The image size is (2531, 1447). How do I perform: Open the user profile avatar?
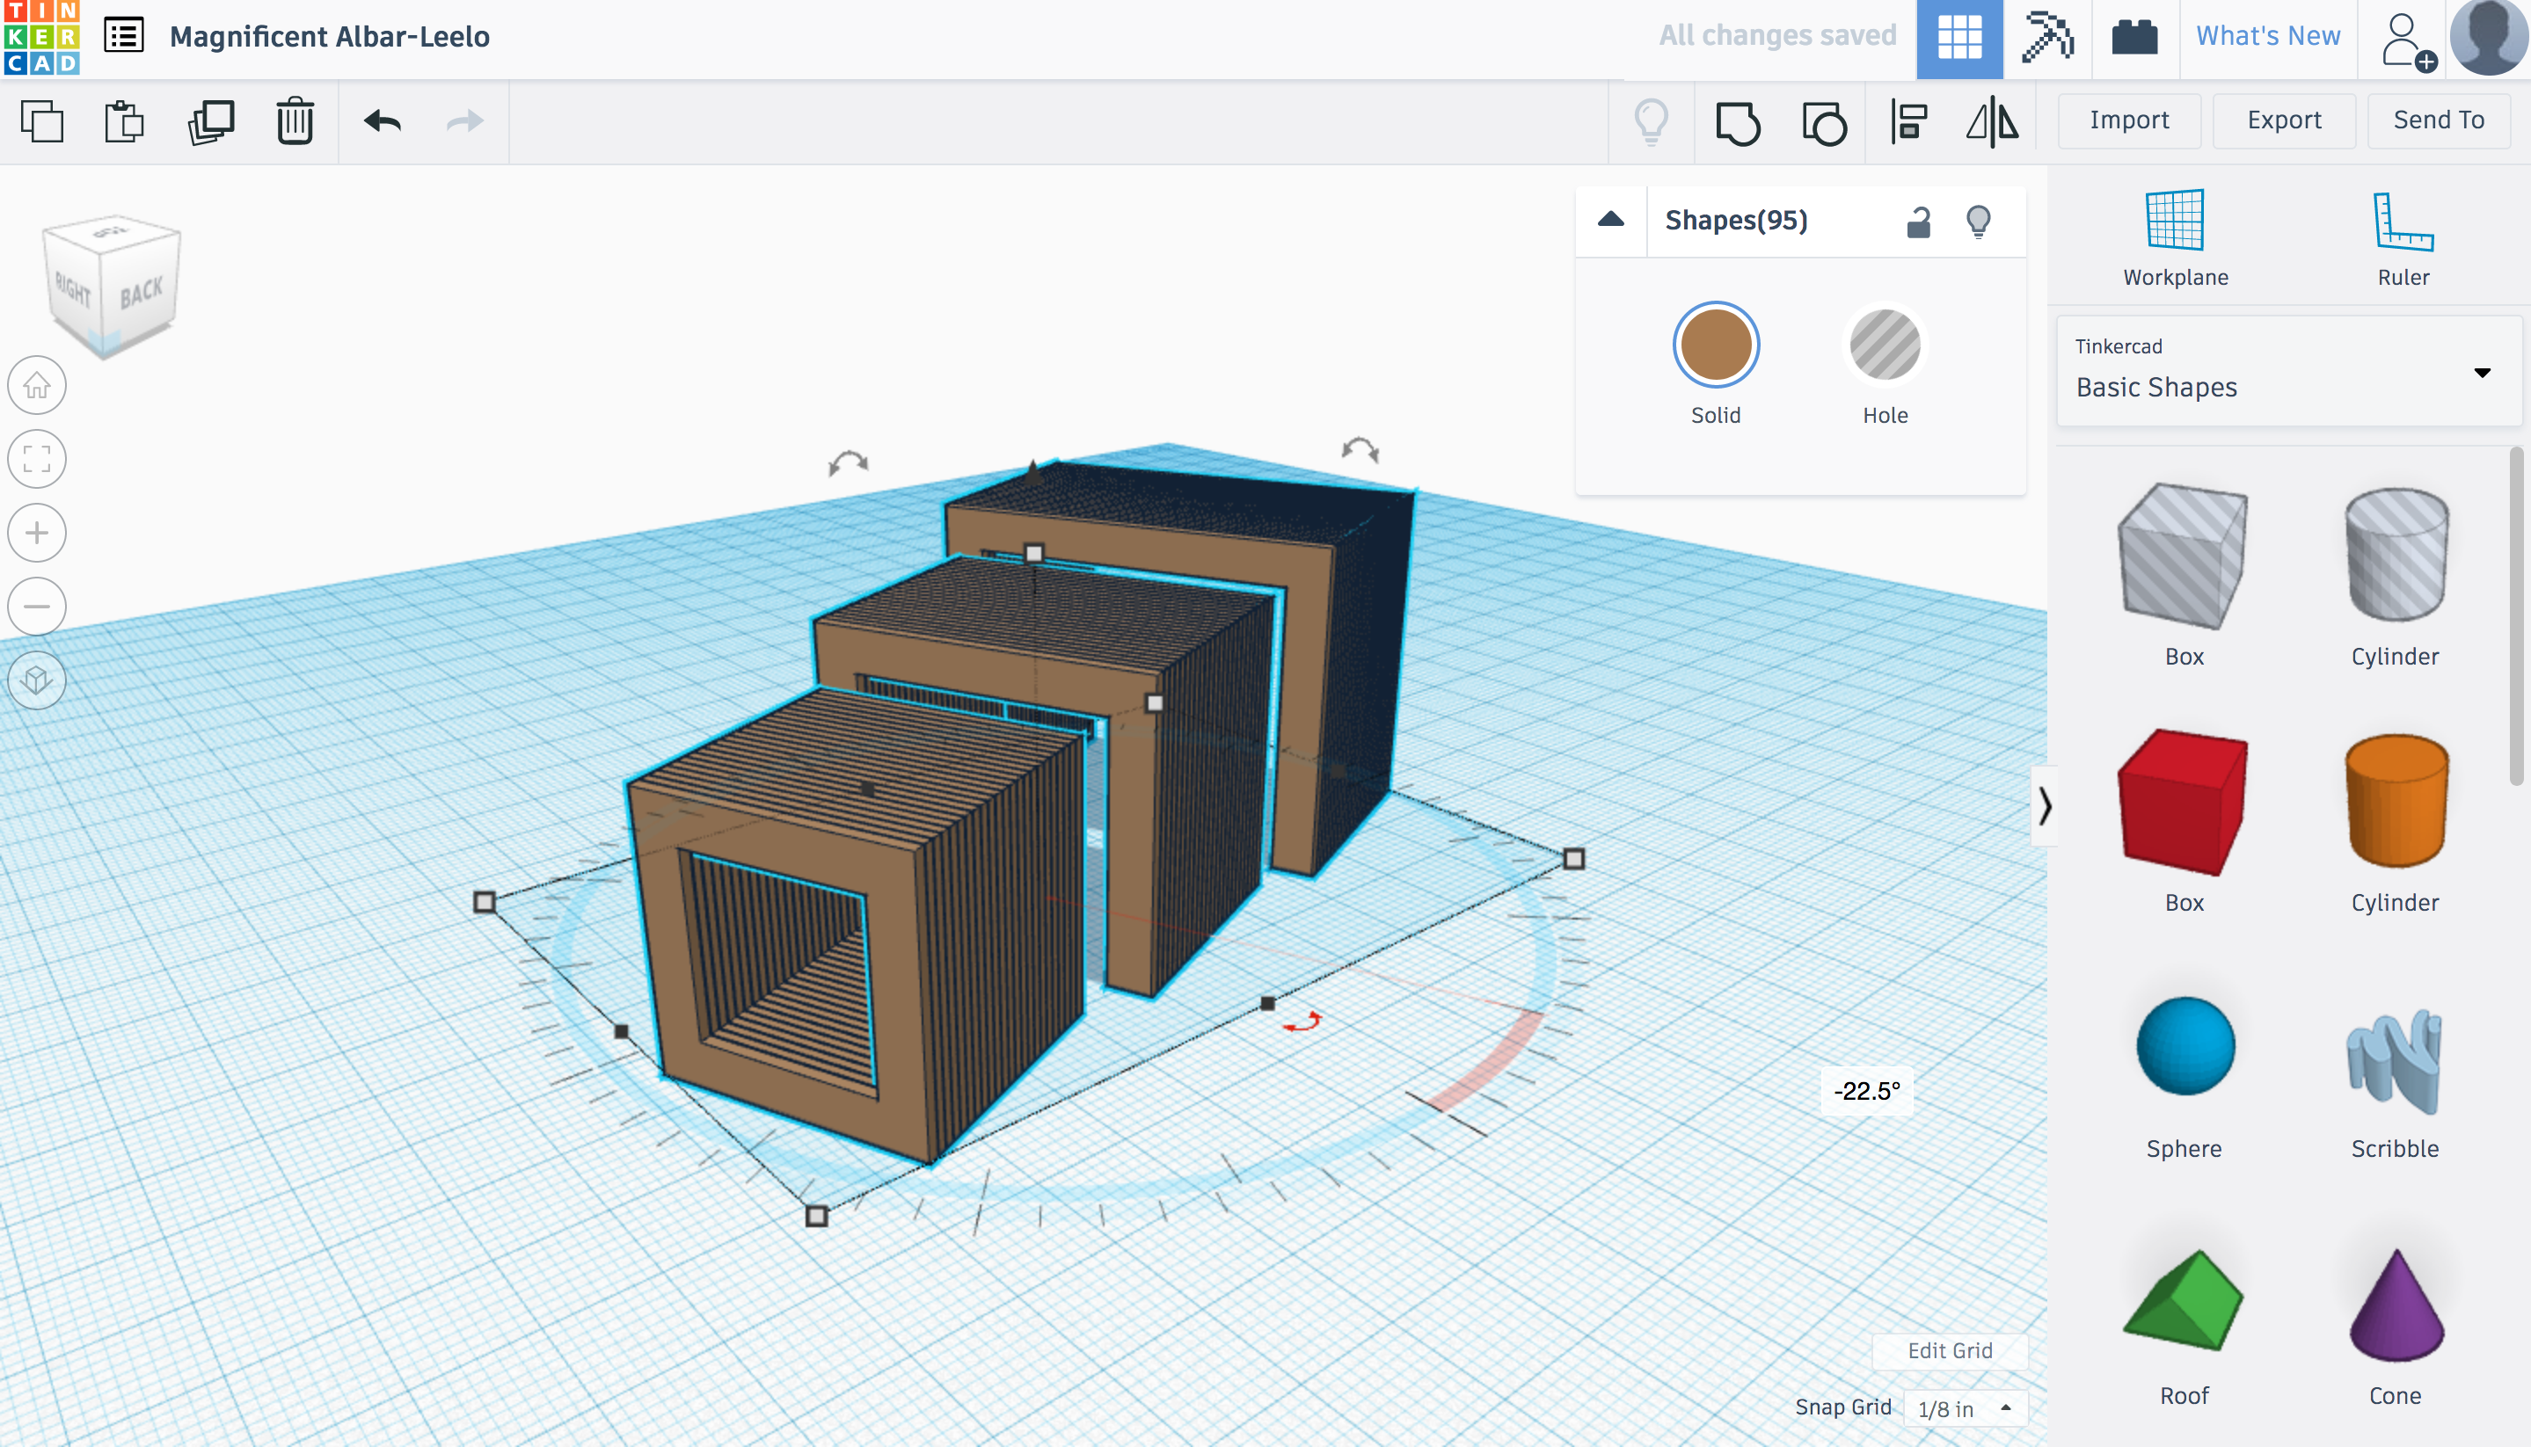(x=2490, y=38)
